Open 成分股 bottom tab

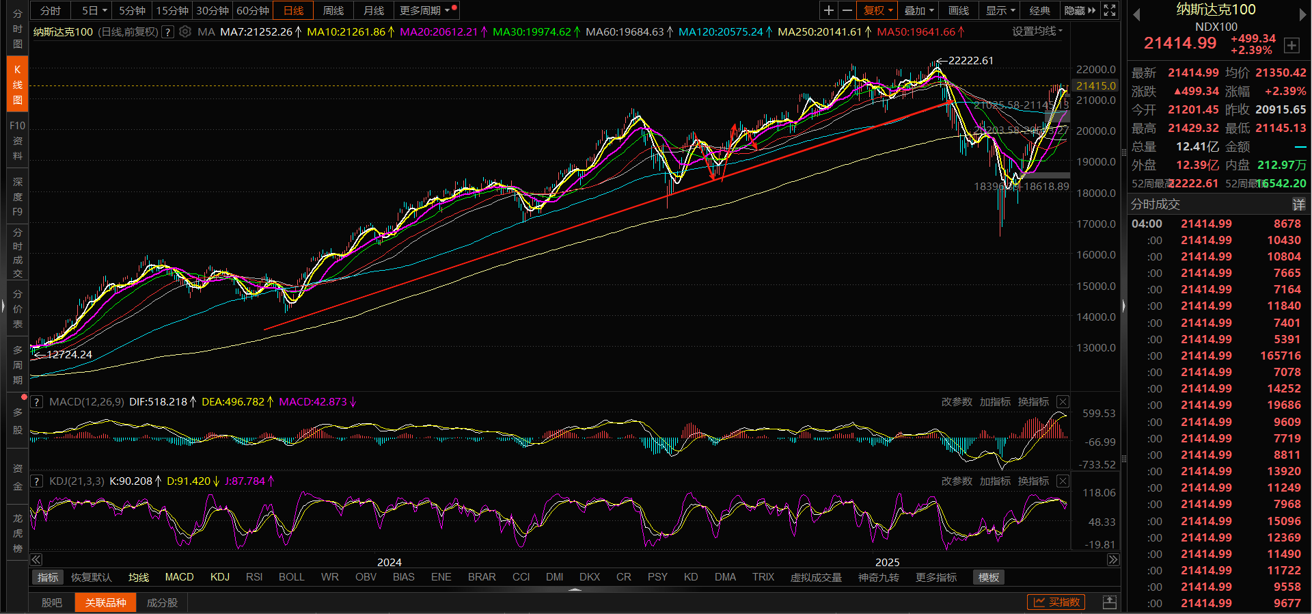(162, 602)
